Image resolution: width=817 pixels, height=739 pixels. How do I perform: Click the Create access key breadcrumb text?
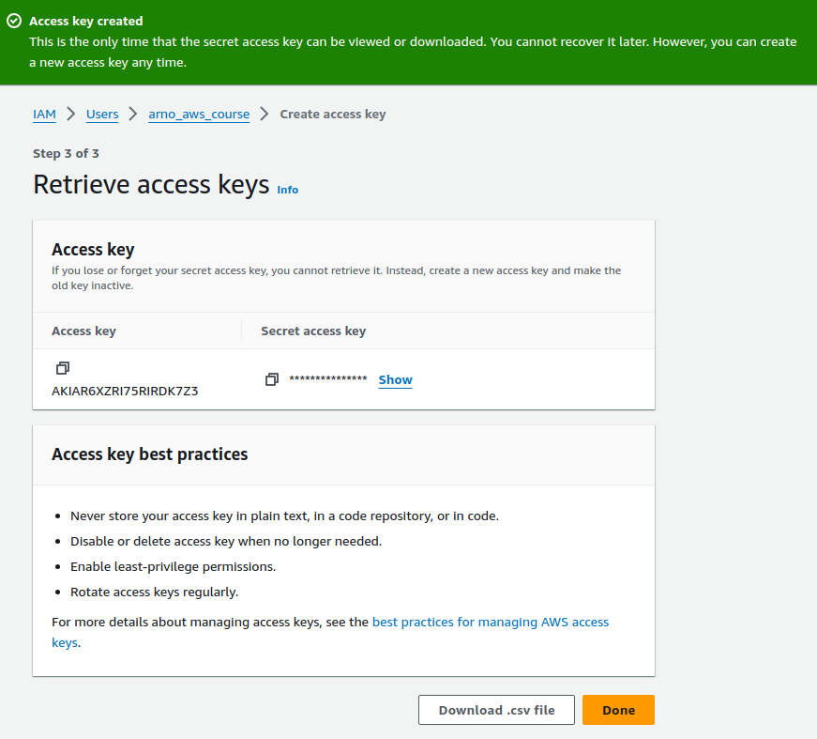332,113
